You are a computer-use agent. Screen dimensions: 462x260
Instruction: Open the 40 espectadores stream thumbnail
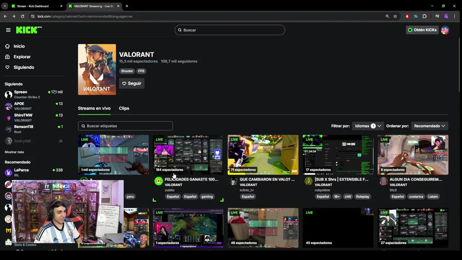pos(338,228)
